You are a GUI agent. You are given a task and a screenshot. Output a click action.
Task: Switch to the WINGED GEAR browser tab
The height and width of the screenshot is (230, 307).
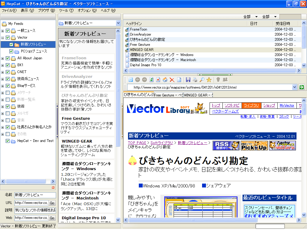click(198, 95)
